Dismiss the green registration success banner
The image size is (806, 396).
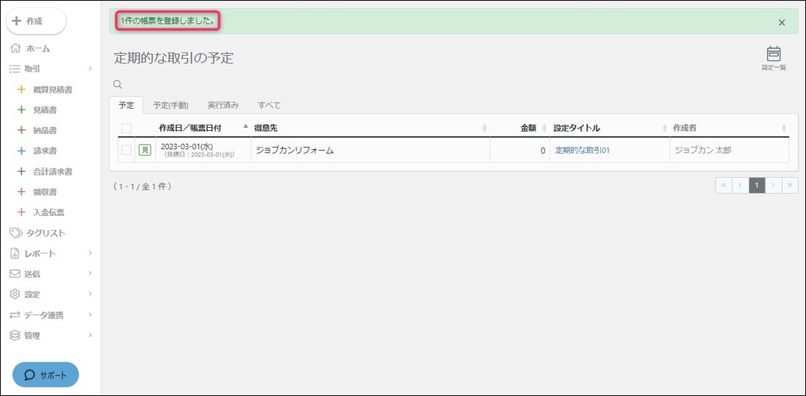tap(782, 23)
